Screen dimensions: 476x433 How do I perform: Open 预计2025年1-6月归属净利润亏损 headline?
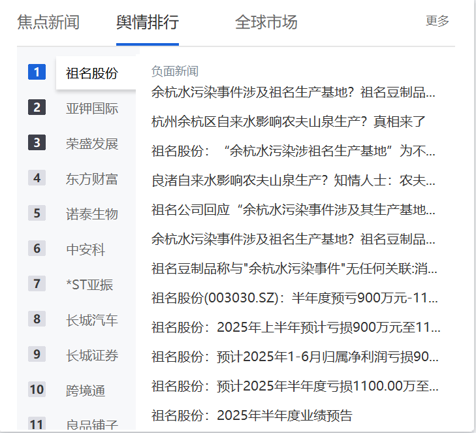point(295,357)
